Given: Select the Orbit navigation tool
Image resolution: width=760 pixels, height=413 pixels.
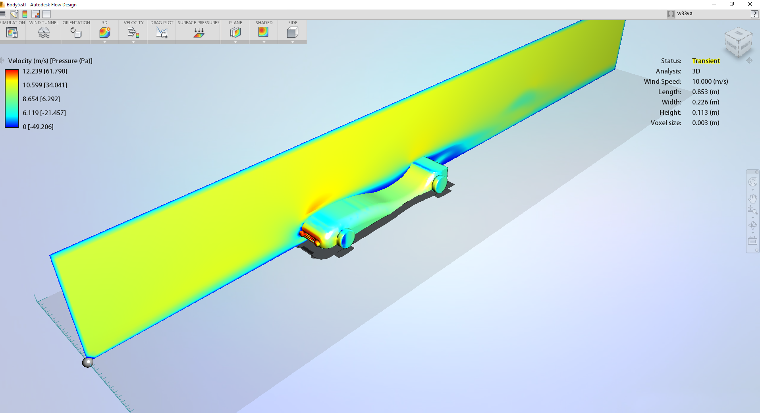Looking at the screenshot, I should tap(752, 225).
